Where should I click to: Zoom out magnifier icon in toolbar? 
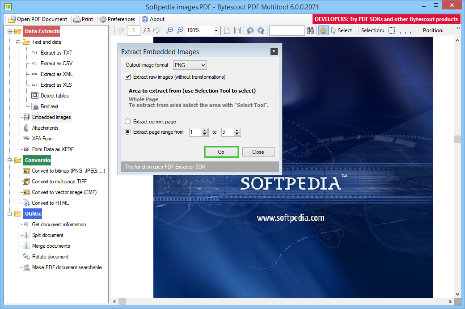click(169, 30)
